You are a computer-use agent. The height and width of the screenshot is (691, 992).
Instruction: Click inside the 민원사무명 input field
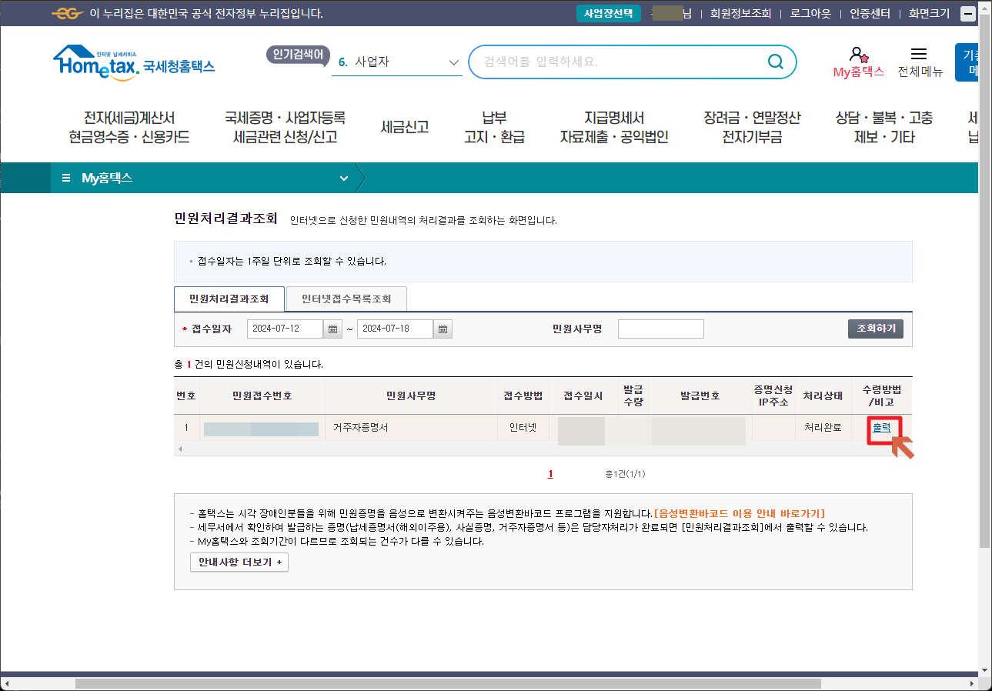tap(660, 329)
